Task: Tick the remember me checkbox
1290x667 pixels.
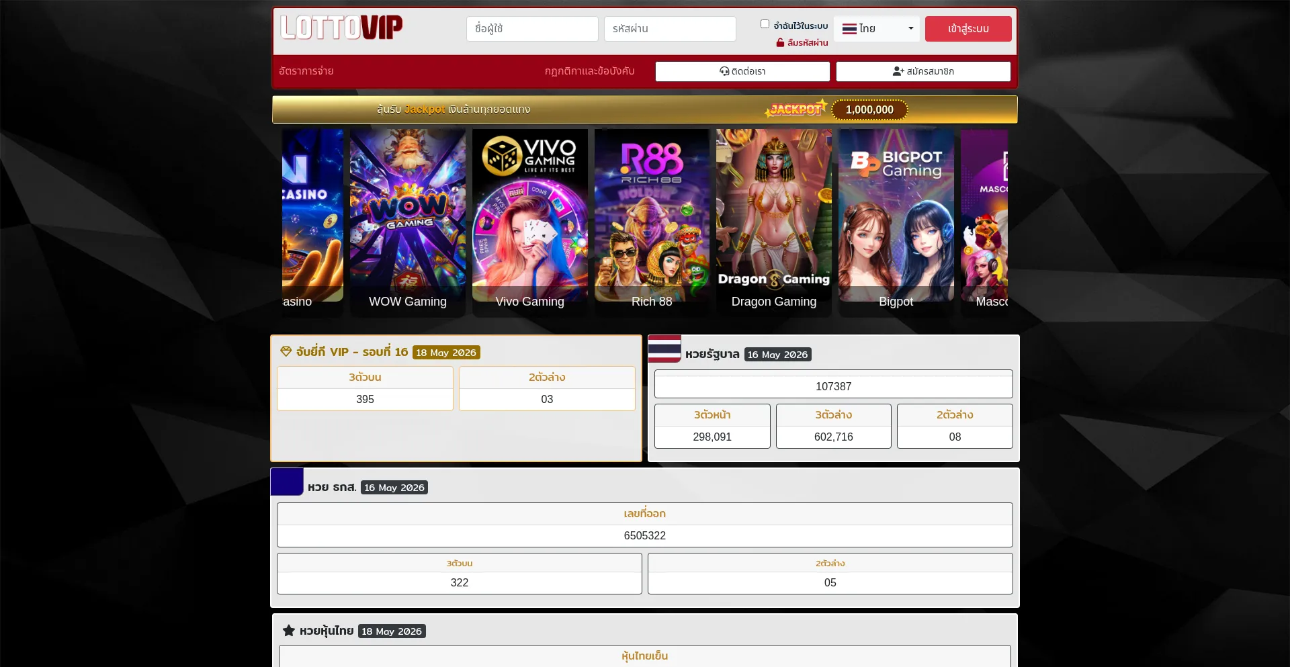Action: pyautogui.click(x=765, y=24)
